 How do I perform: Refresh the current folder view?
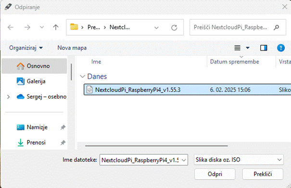(174, 28)
